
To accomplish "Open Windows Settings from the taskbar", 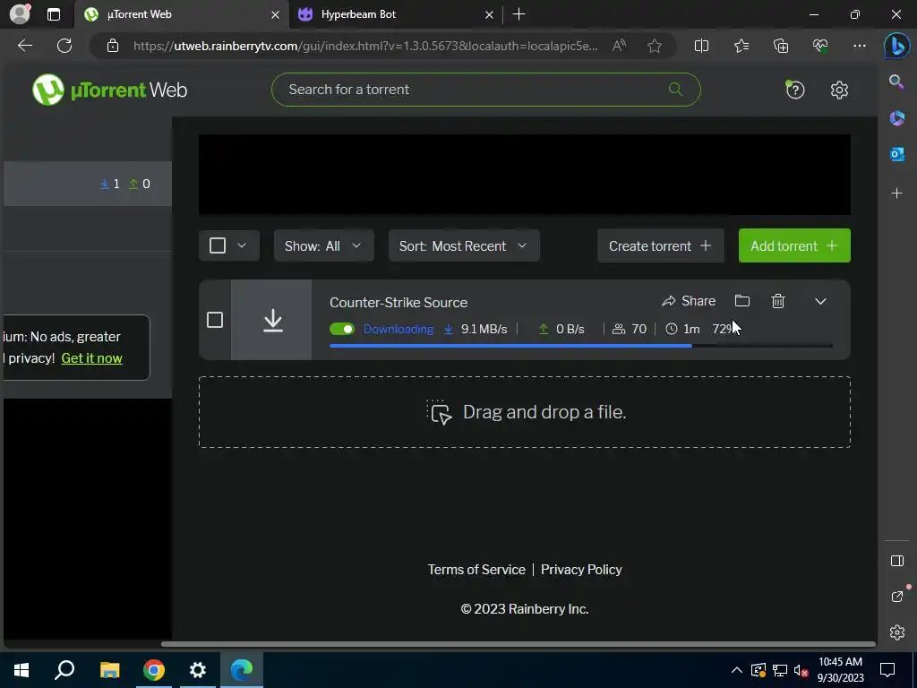I will [198, 670].
